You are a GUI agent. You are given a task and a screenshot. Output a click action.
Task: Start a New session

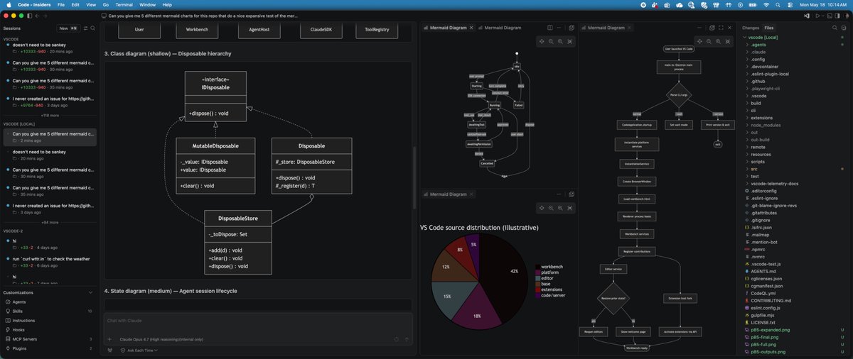[x=68, y=28]
